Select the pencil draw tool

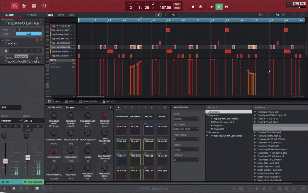pos(159,15)
